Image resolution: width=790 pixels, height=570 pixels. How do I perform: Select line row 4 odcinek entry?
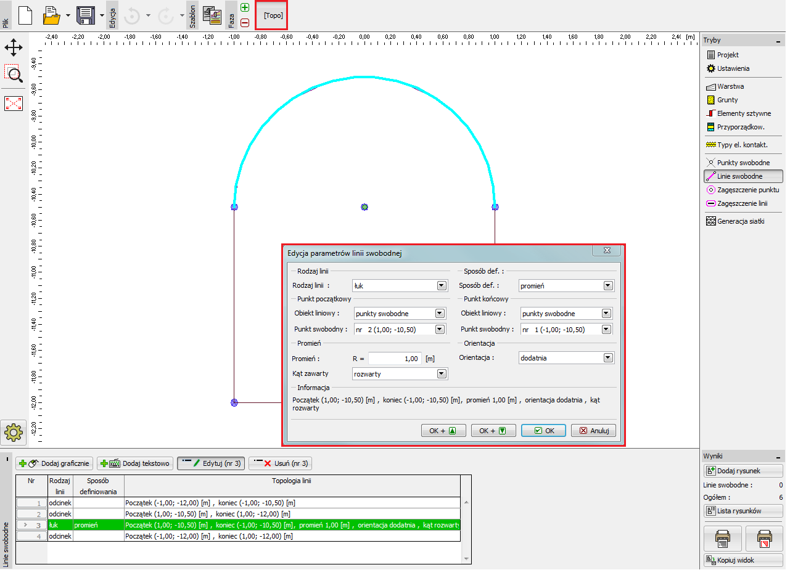click(x=238, y=536)
